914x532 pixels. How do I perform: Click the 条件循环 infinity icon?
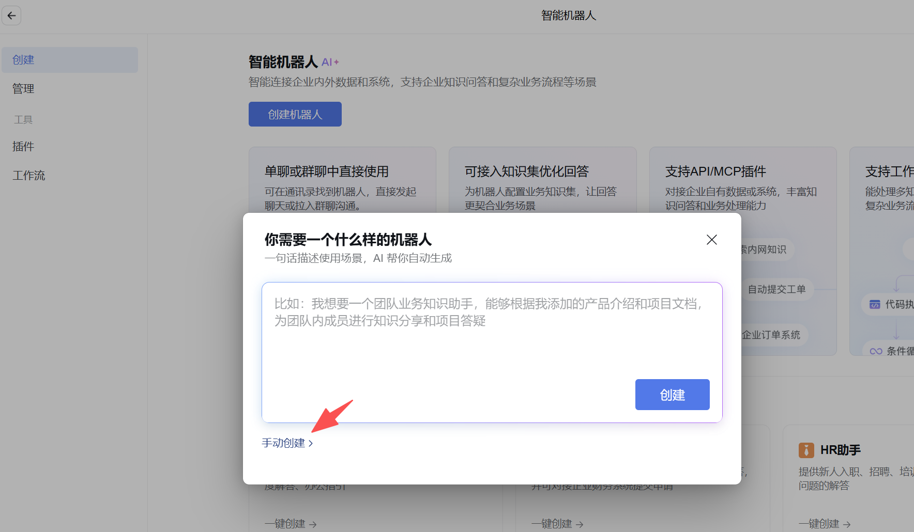[x=876, y=351]
